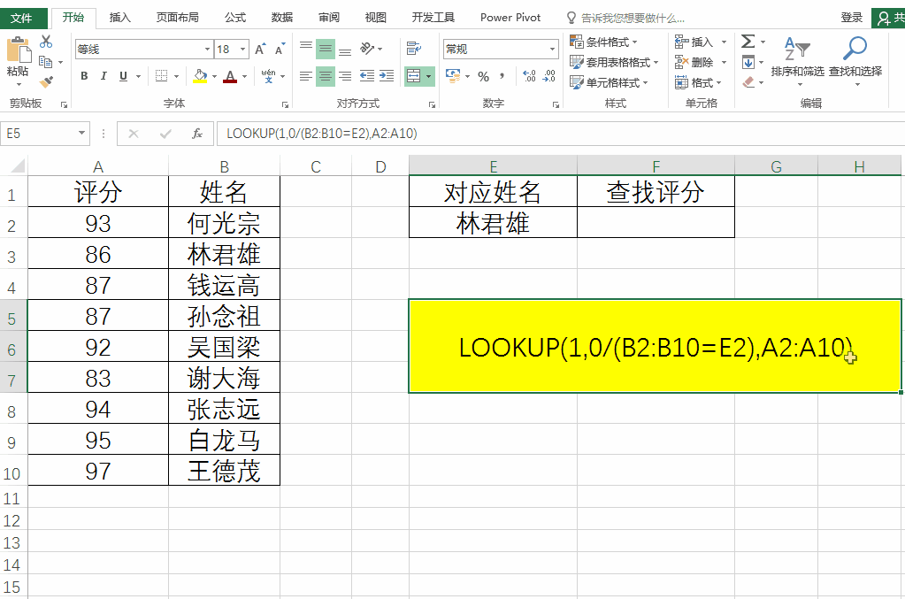Image resolution: width=905 pixels, height=599 pixels.
Task: Click increase decimal icon
Action: [529, 75]
